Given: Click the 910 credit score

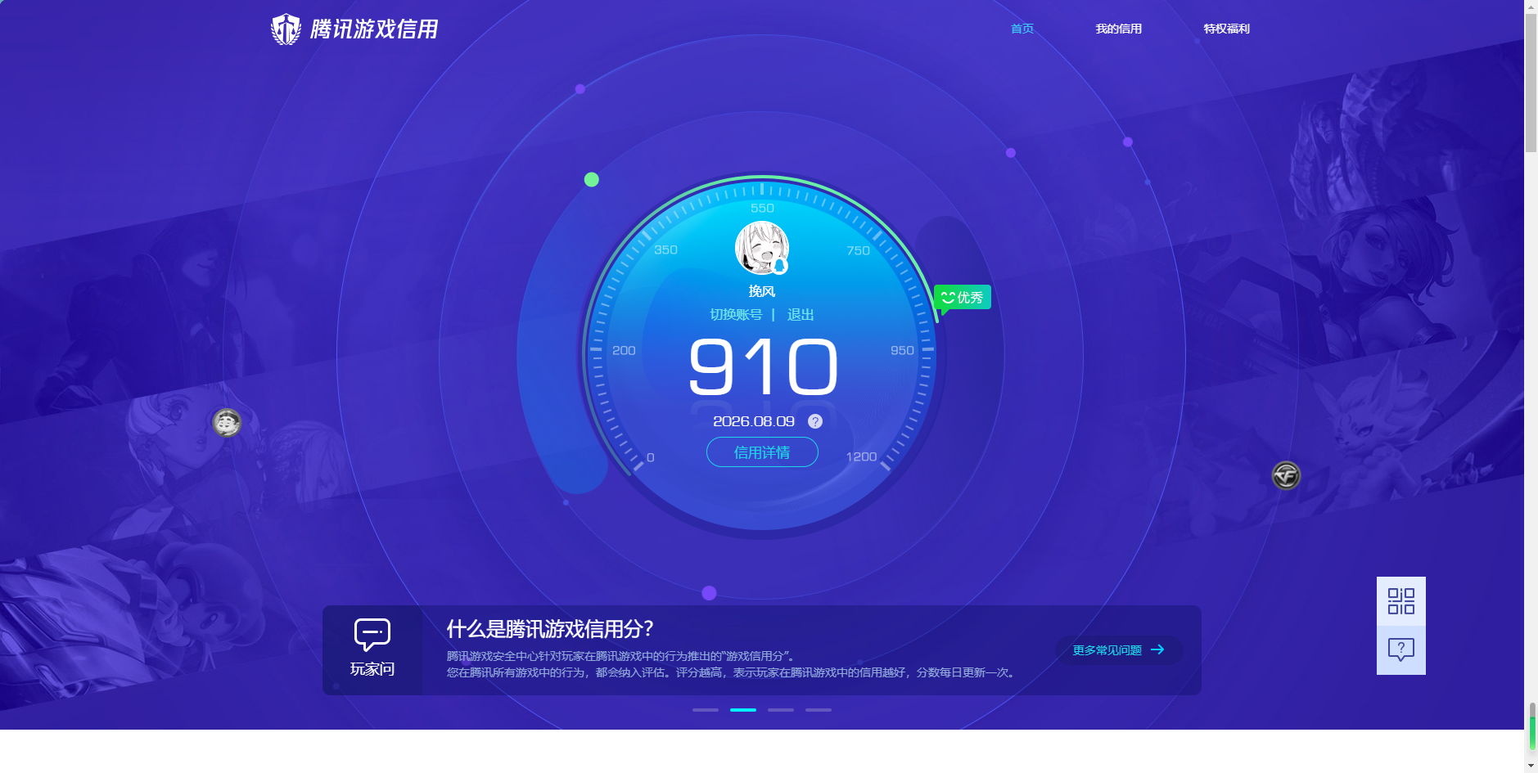Looking at the screenshot, I should (764, 367).
